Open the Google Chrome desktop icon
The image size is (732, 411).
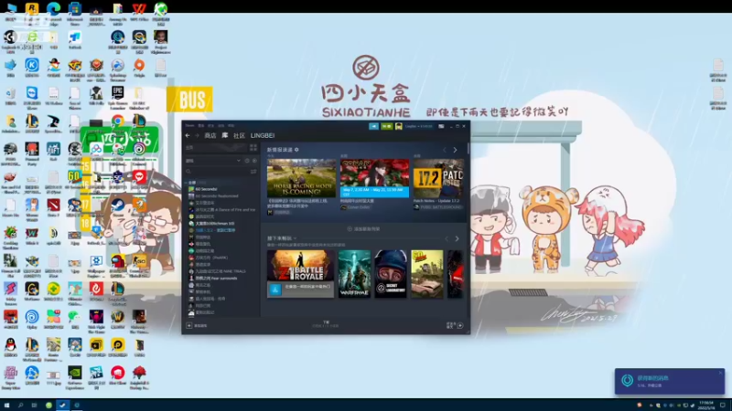coord(118,121)
